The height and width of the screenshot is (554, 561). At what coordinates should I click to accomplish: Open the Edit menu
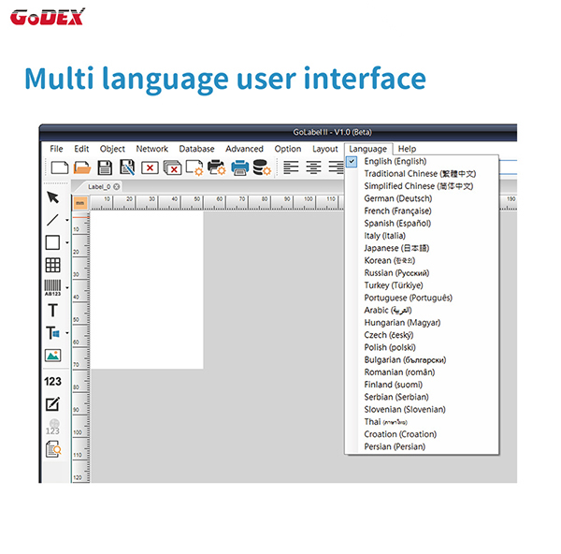81,149
